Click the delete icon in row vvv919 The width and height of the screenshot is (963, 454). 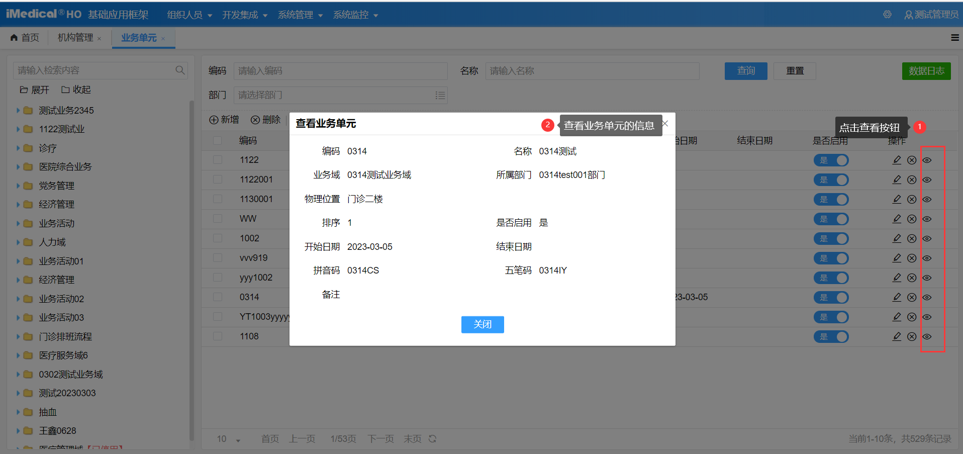click(x=912, y=258)
